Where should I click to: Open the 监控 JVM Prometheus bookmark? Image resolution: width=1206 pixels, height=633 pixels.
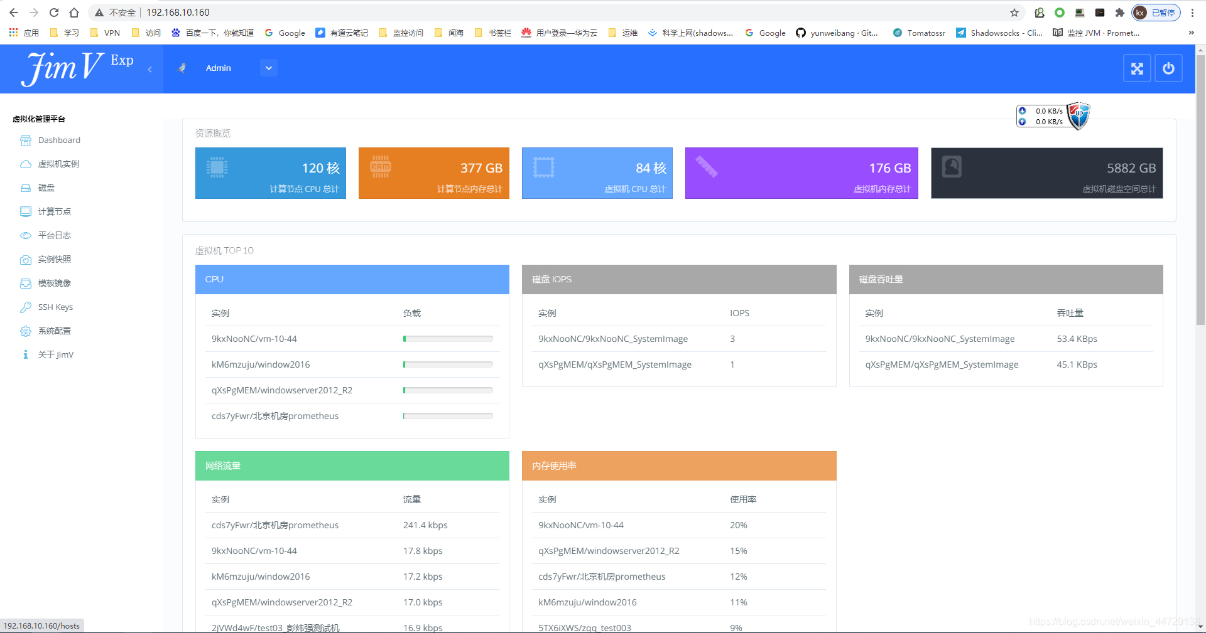(x=1096, y=33)
